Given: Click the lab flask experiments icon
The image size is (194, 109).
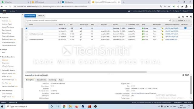Looking at the screenshot, I should (x=179, y=17).
